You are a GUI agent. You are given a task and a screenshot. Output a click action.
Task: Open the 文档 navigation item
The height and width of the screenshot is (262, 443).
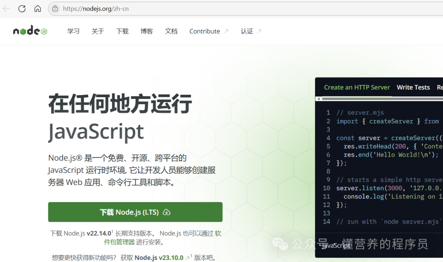171,31
